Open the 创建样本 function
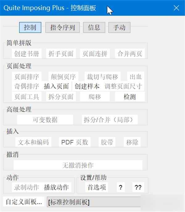Screen dimensions: 185x212 tap(87, 86)
